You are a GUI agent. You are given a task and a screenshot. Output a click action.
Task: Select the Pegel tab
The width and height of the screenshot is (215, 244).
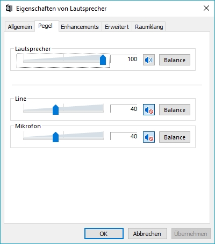[46, 26]
